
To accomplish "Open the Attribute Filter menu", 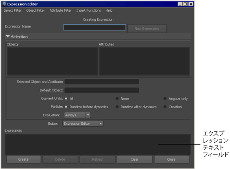I will tap(60, 11).
